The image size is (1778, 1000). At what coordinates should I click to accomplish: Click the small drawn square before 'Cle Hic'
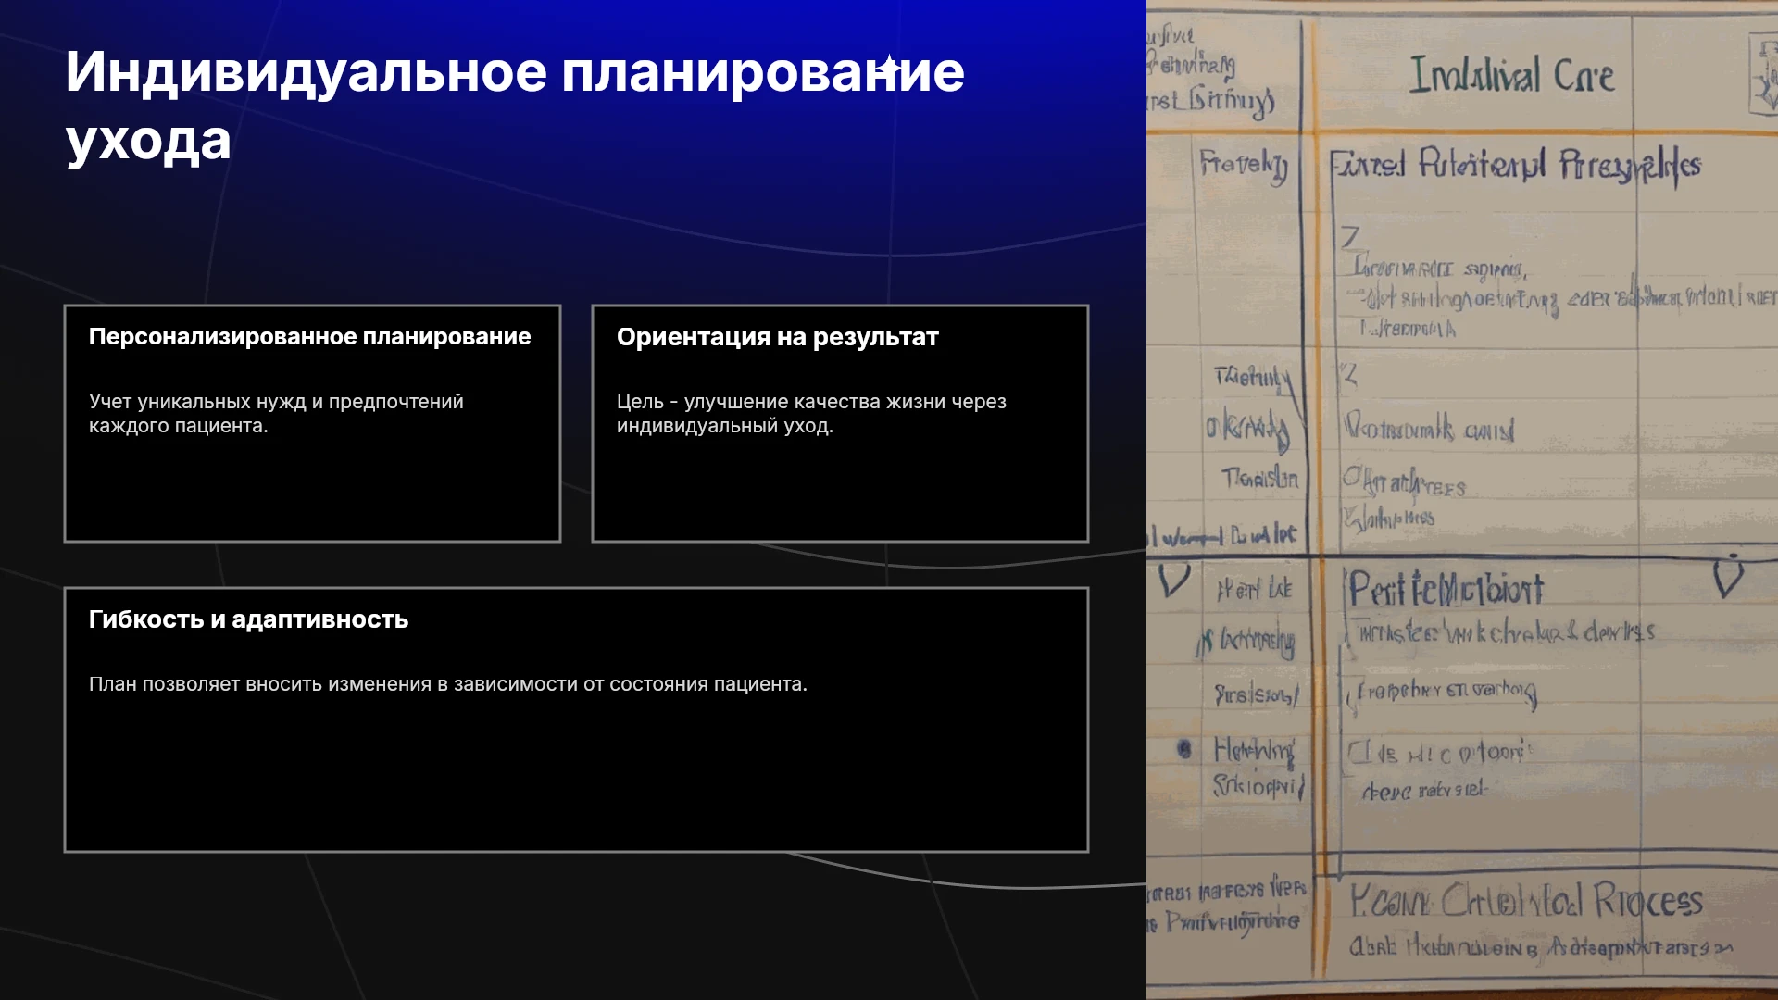1359,752
